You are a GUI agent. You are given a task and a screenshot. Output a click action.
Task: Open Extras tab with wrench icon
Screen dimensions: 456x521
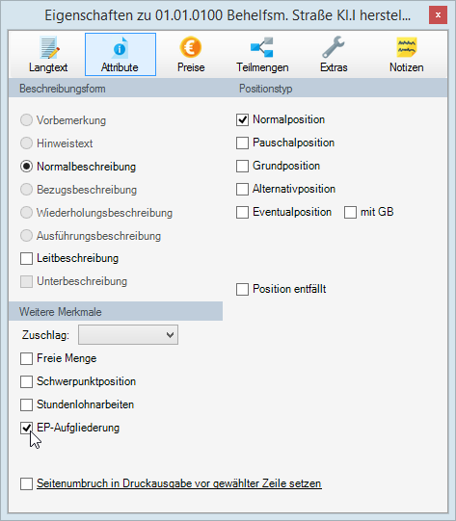point(334,55)
